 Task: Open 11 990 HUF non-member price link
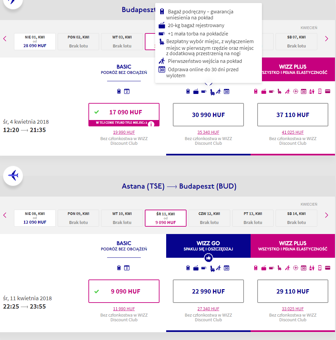(x=124, y=309)
